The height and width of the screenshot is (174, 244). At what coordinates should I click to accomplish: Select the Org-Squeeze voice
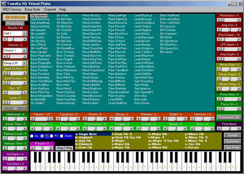click(x=39, y=16)
